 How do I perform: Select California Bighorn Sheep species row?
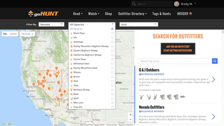pyautogui.click(x=92, y=55)
